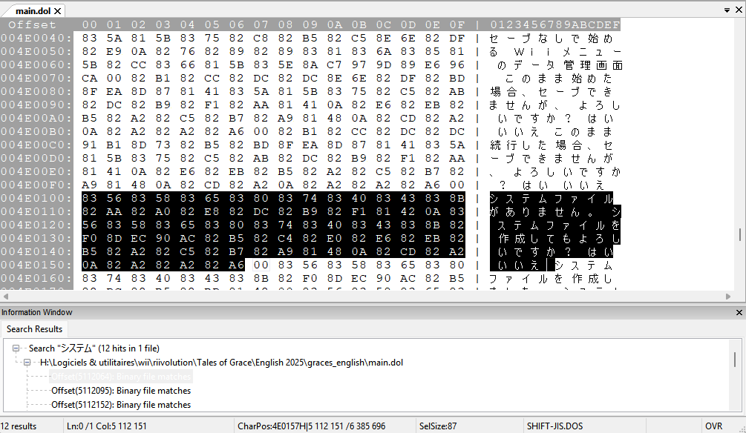Click the file path H:\Logiciels & utilitaires row

[221, 363]
